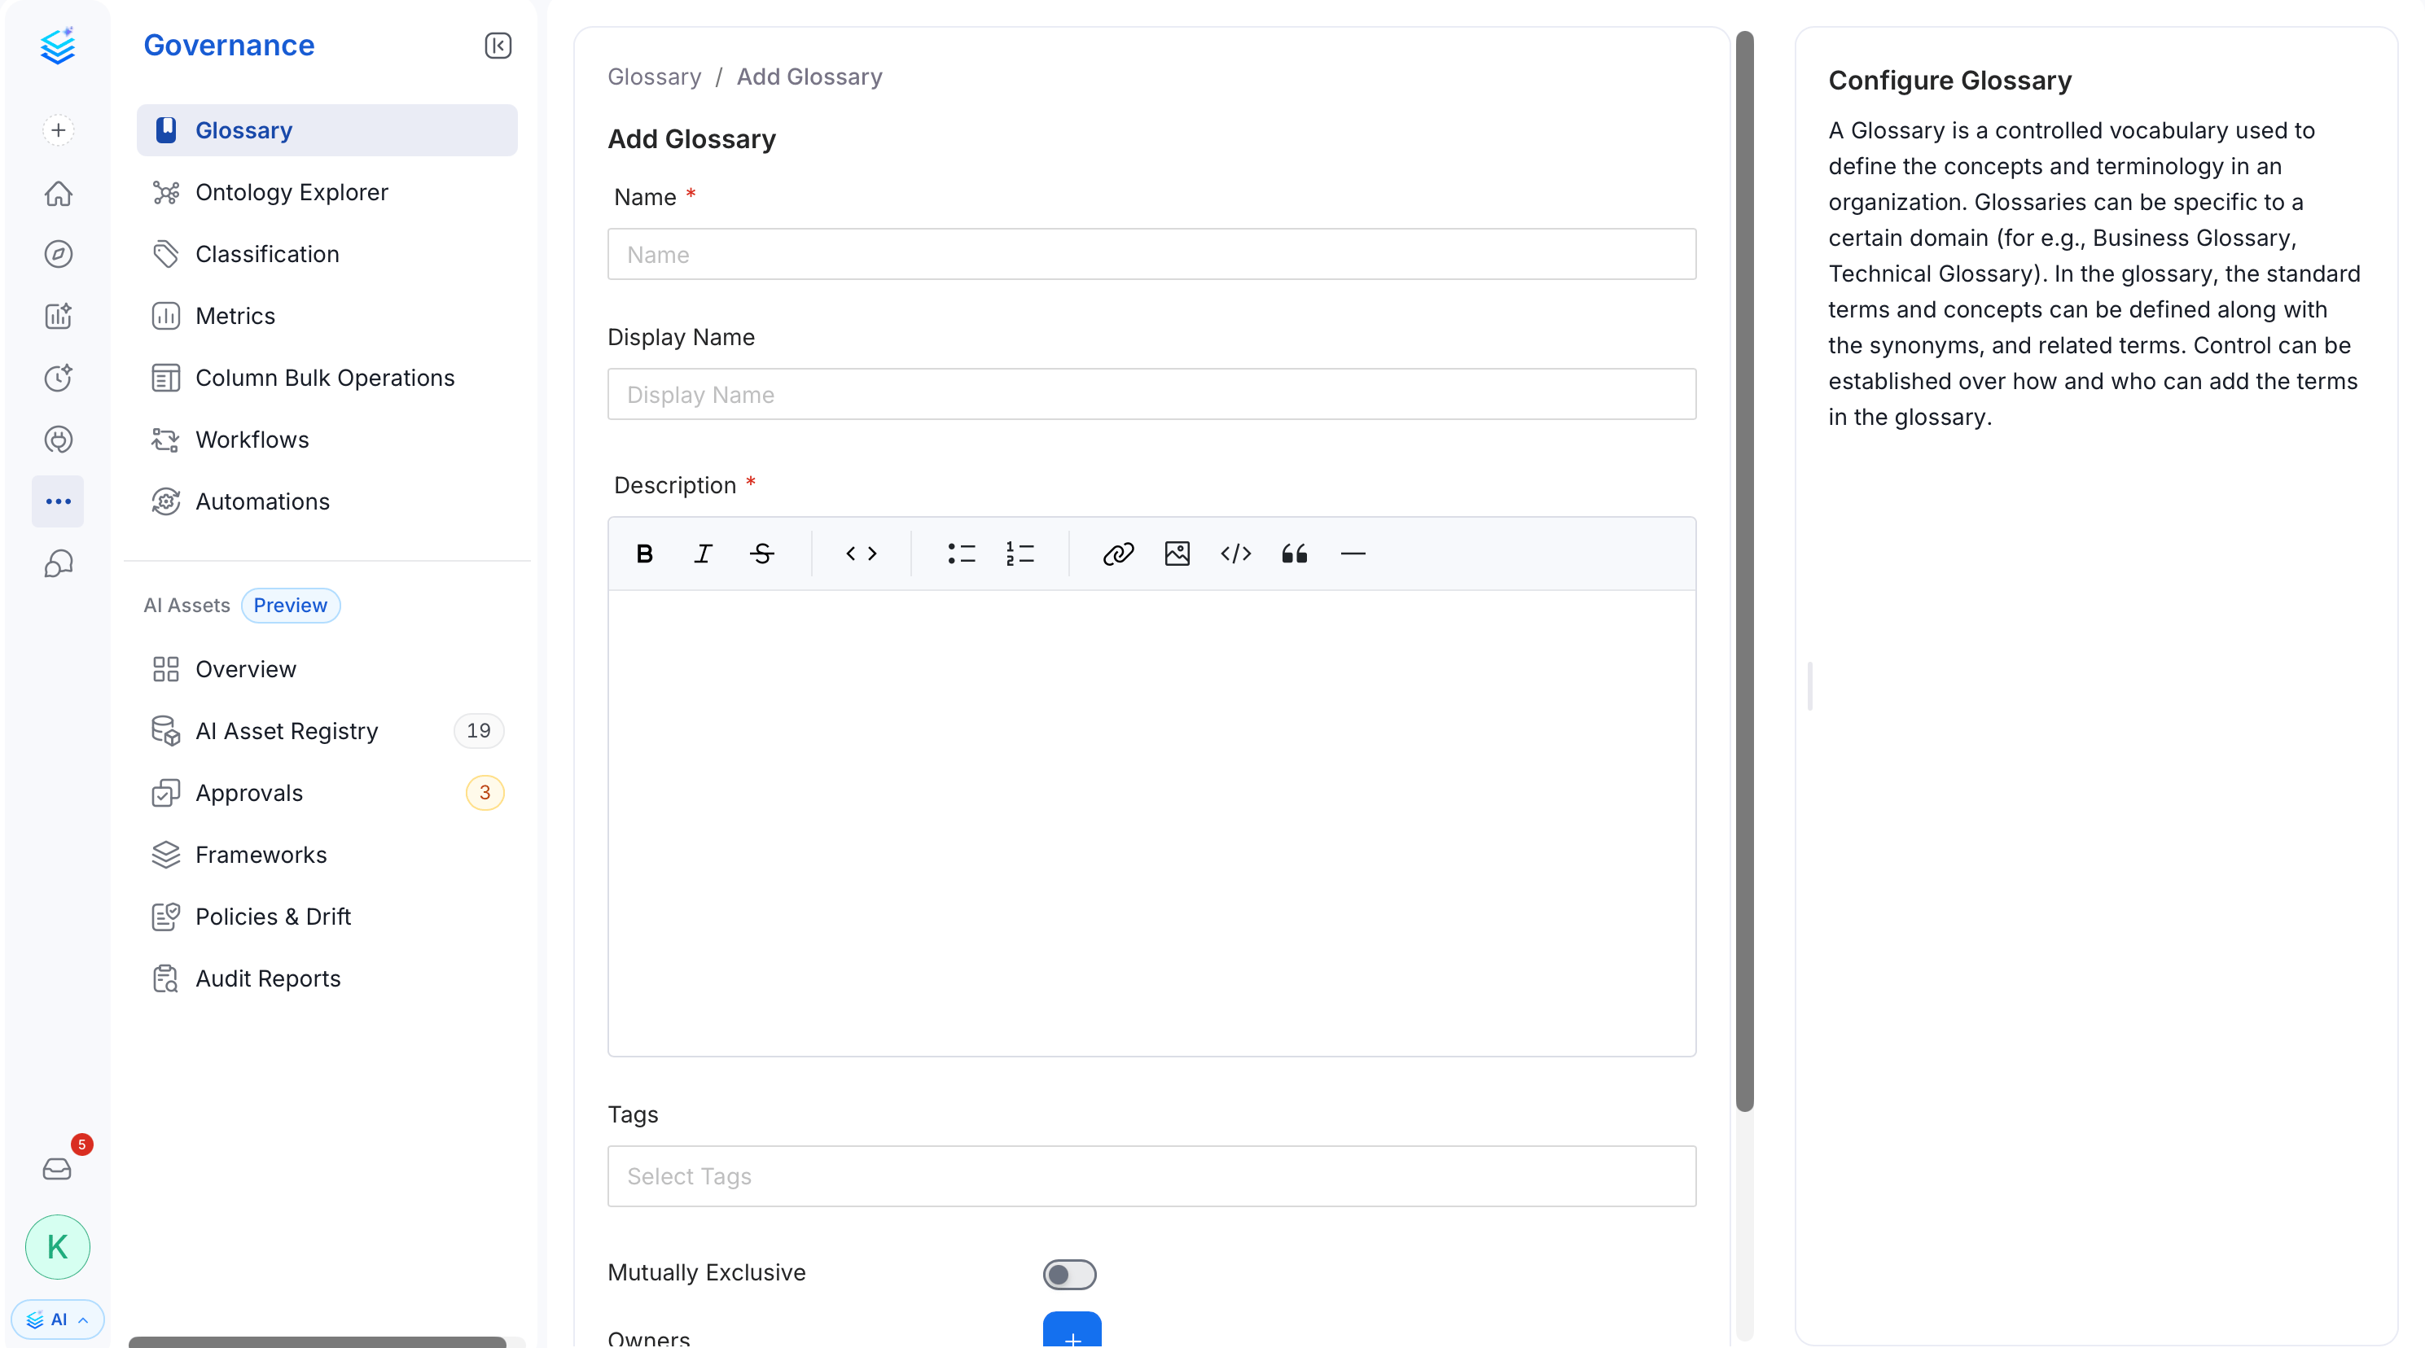Insert a bullet list
This screenshot has height=1348, width=2425.
pyautogui.click(x=961, y=554)
